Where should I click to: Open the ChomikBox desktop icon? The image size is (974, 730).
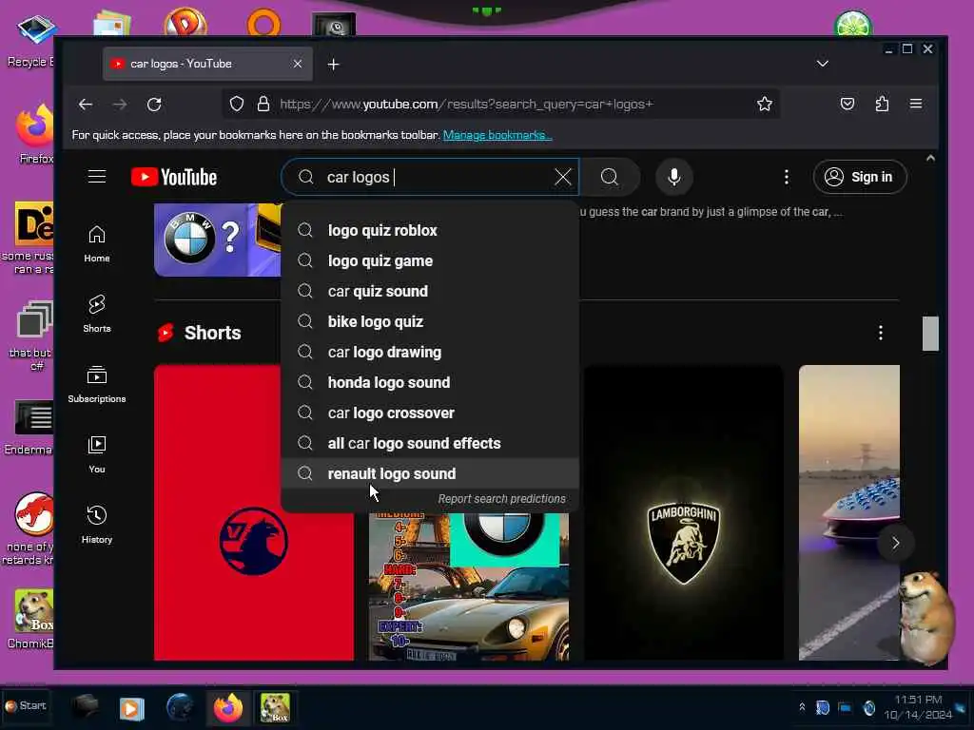31,619
